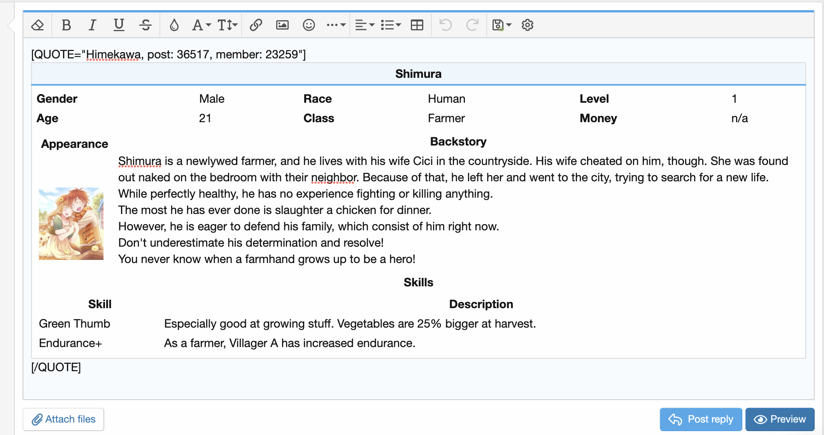Toggle BB code mode gear icon
824x435 pixels.
(x=527, y=25)
